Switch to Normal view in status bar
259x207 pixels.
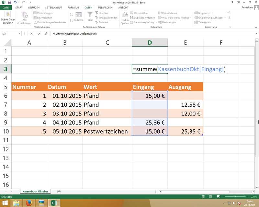click(203, 197)
